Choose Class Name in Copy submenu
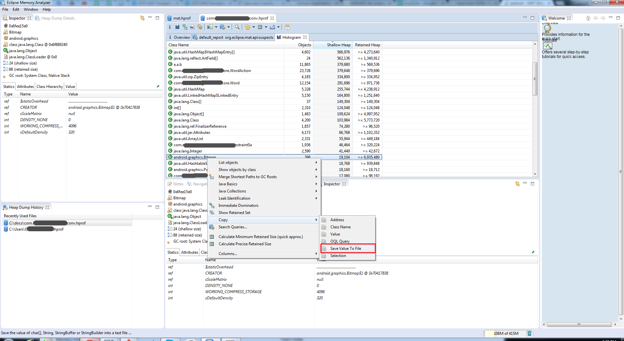The image size is (624, 341). pos(348,227)
